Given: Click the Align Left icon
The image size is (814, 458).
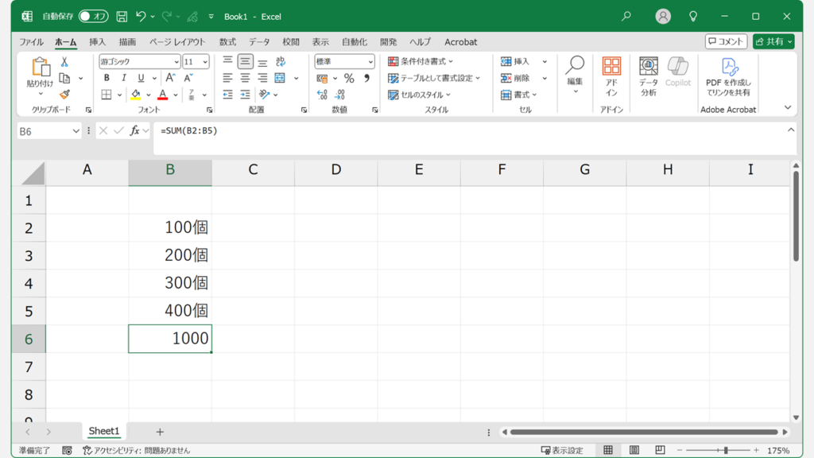Looking at the screenshot, I should pyautogui.click(x=227, y=78).
